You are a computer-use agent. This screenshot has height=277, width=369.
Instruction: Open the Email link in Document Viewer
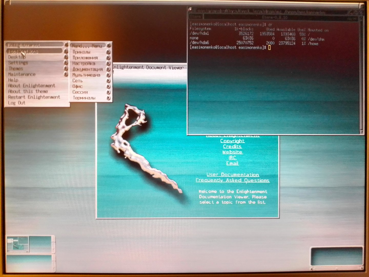(232, 163)
